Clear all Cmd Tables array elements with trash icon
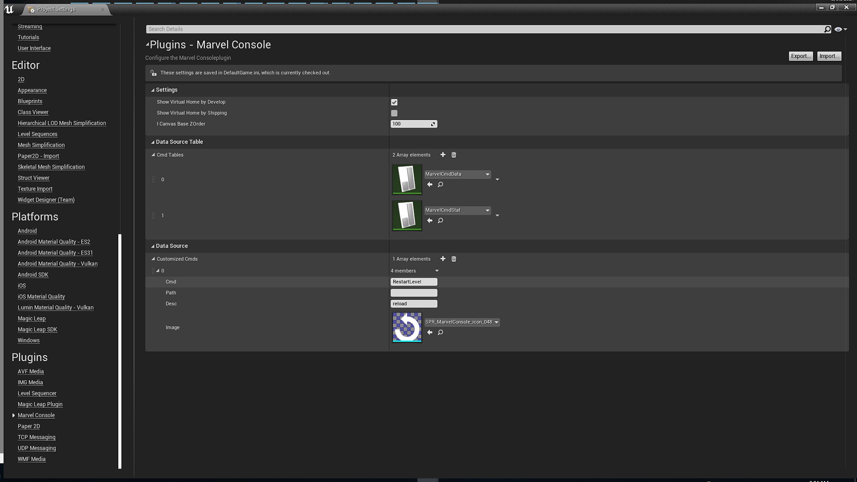 pos(454,155)
